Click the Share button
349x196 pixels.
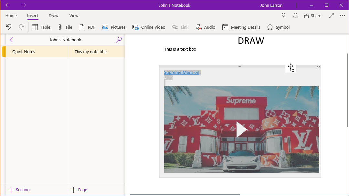coord(312,15)
